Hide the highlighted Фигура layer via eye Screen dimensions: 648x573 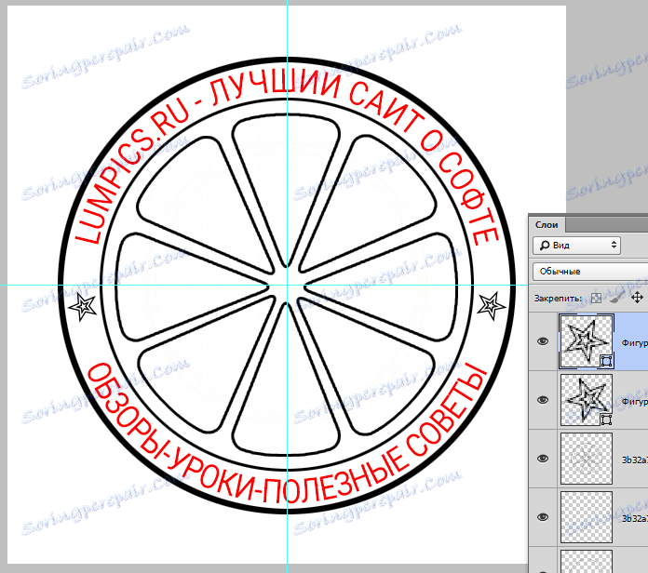543,341
